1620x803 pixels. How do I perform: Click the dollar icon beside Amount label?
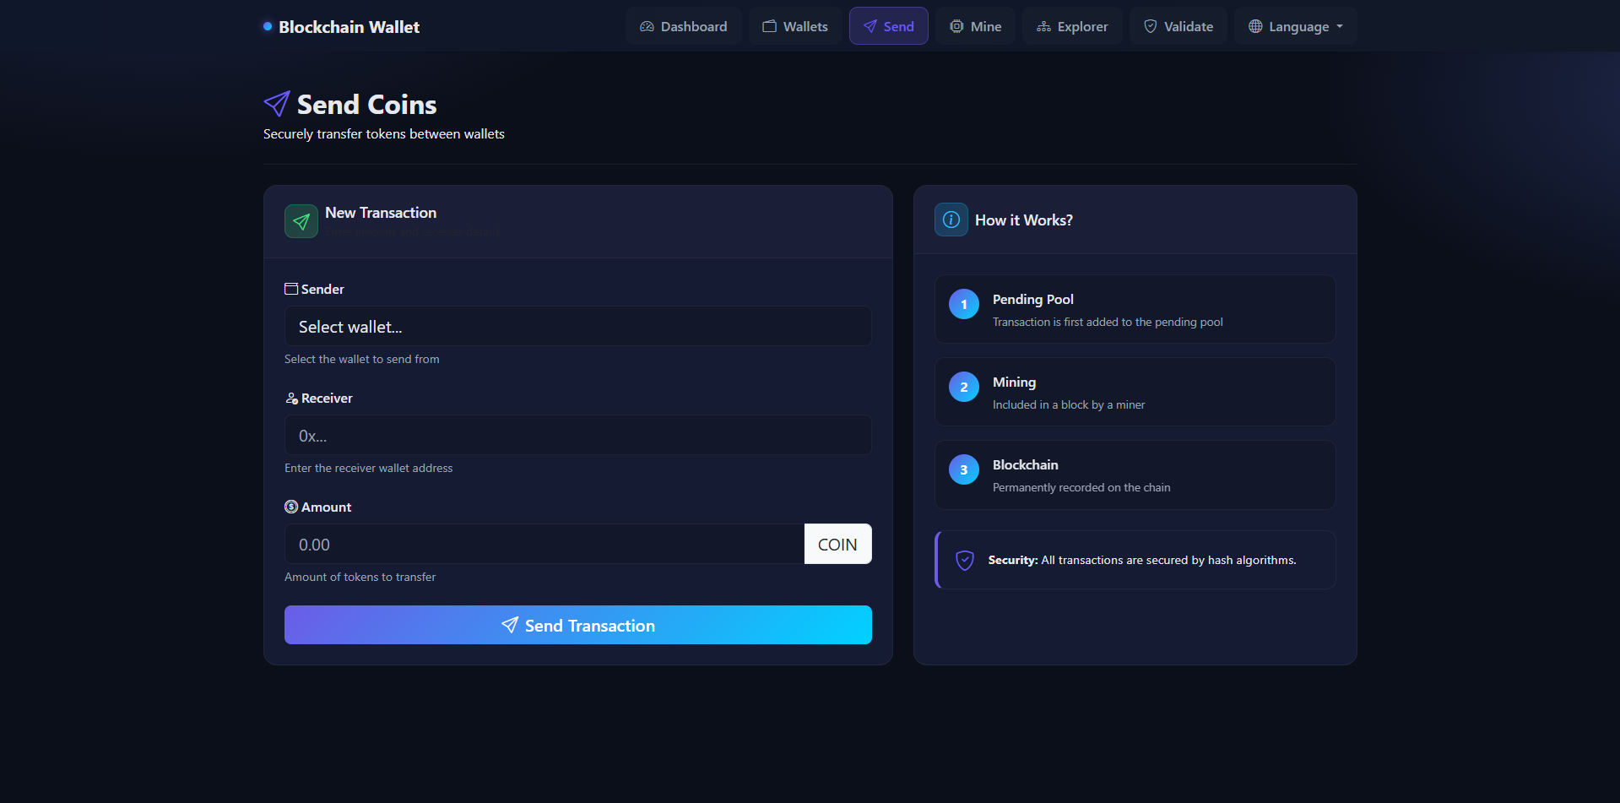click(x=291, y=506)
